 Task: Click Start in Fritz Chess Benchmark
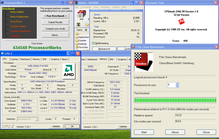tap(144, 132)
